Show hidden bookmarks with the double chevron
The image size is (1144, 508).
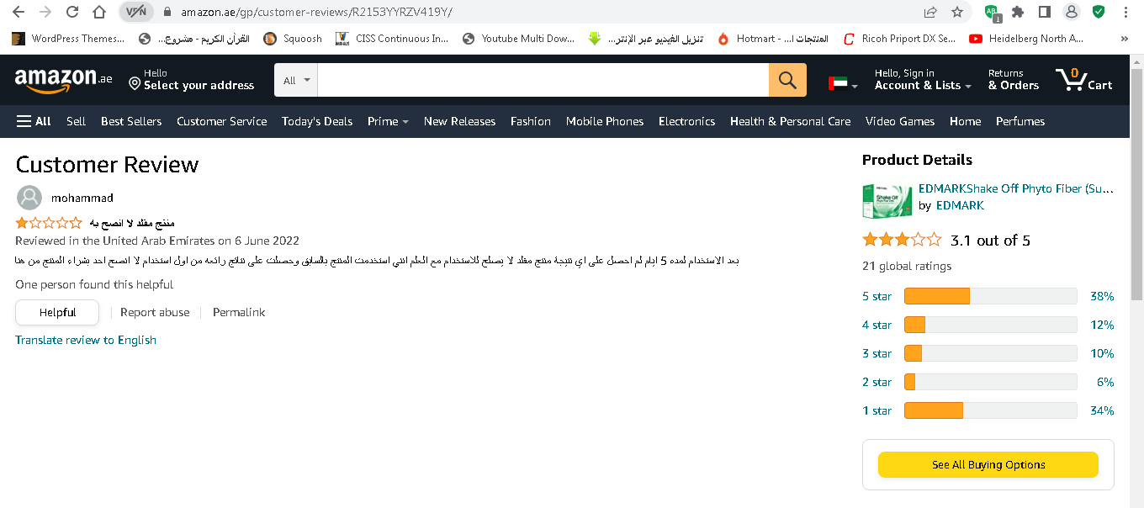(x=1125, y=39)
